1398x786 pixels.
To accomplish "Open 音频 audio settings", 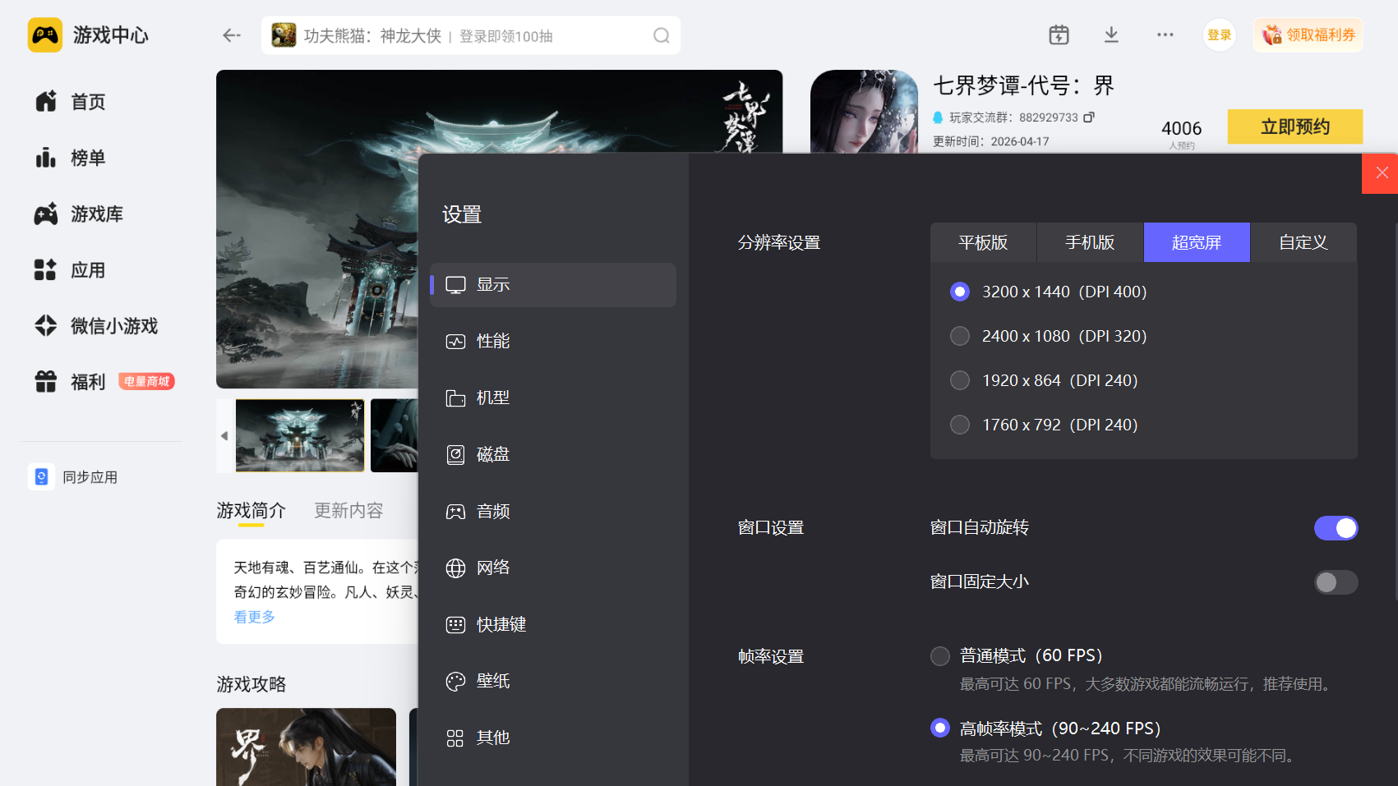I will click(x=553, y=512).
